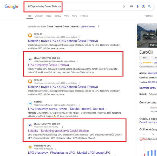Open Lokality - Spolehlivý autoservis Česká Skalice
The height and width of the screenshot is (156, 157).
(x=58, y=131)
